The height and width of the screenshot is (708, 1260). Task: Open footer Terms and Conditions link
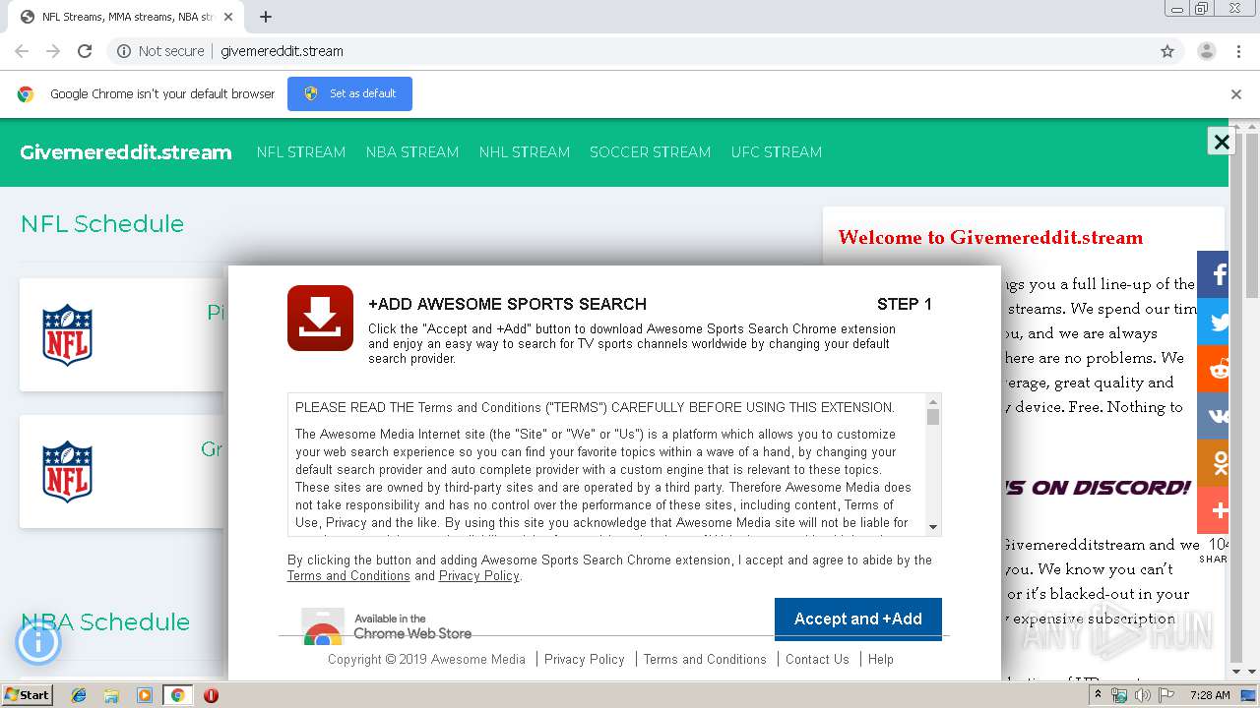[x=705, y=659]
